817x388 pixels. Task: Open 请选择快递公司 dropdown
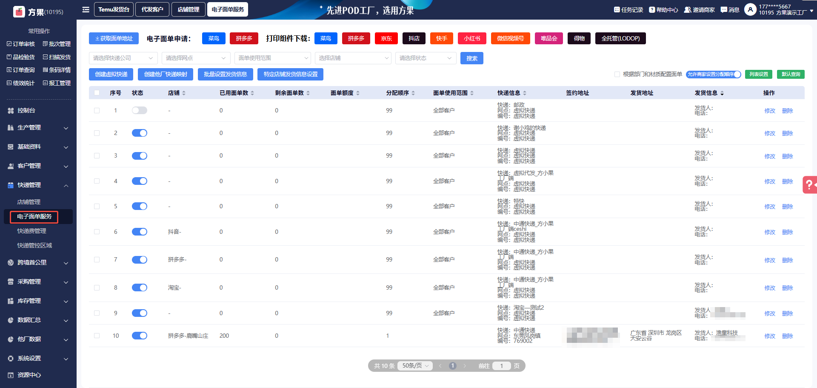coord(123,58)
